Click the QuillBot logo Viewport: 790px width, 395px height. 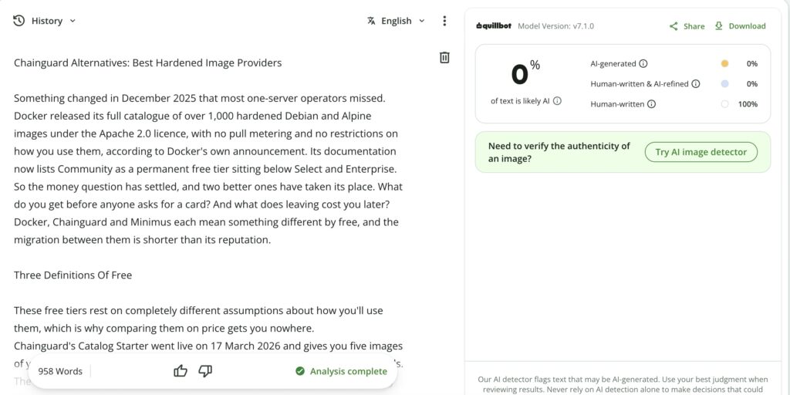(495, 26)
